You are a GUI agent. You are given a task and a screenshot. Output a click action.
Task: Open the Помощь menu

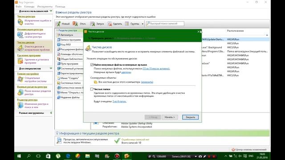[x=60, y=7]
